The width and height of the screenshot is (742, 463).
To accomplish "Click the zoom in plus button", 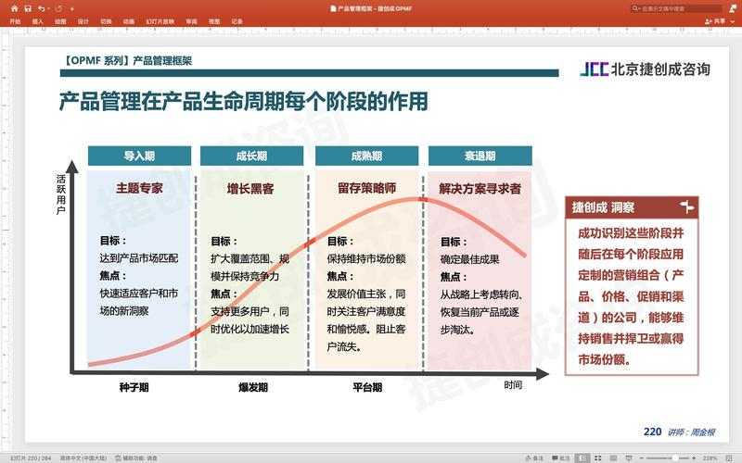I will (694, 457).
